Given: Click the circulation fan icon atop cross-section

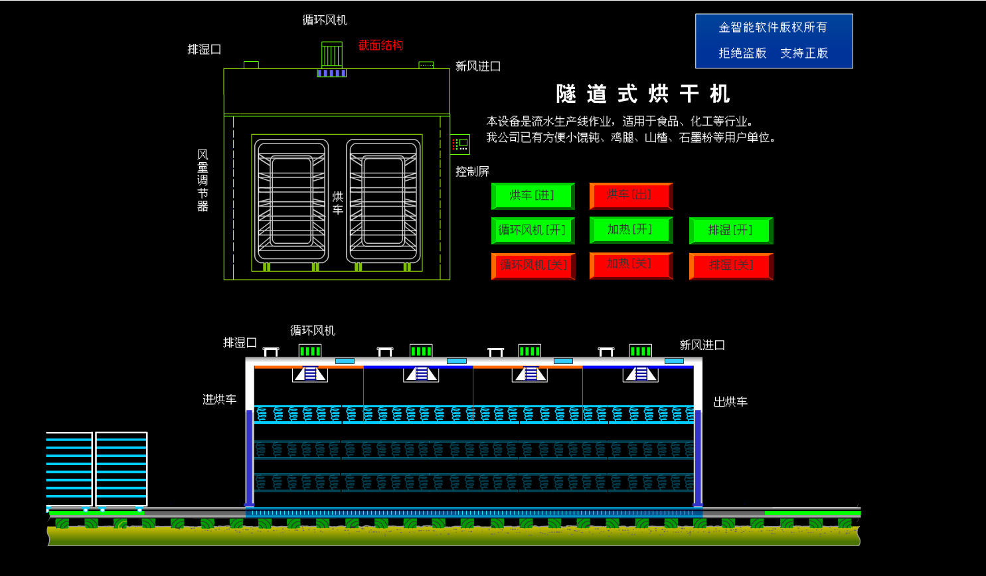Looking at the screenshot, I should (331, 58).
